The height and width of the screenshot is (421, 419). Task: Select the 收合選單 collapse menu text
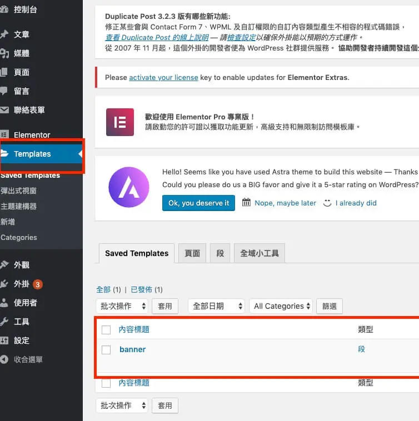[x=28, y=359]
